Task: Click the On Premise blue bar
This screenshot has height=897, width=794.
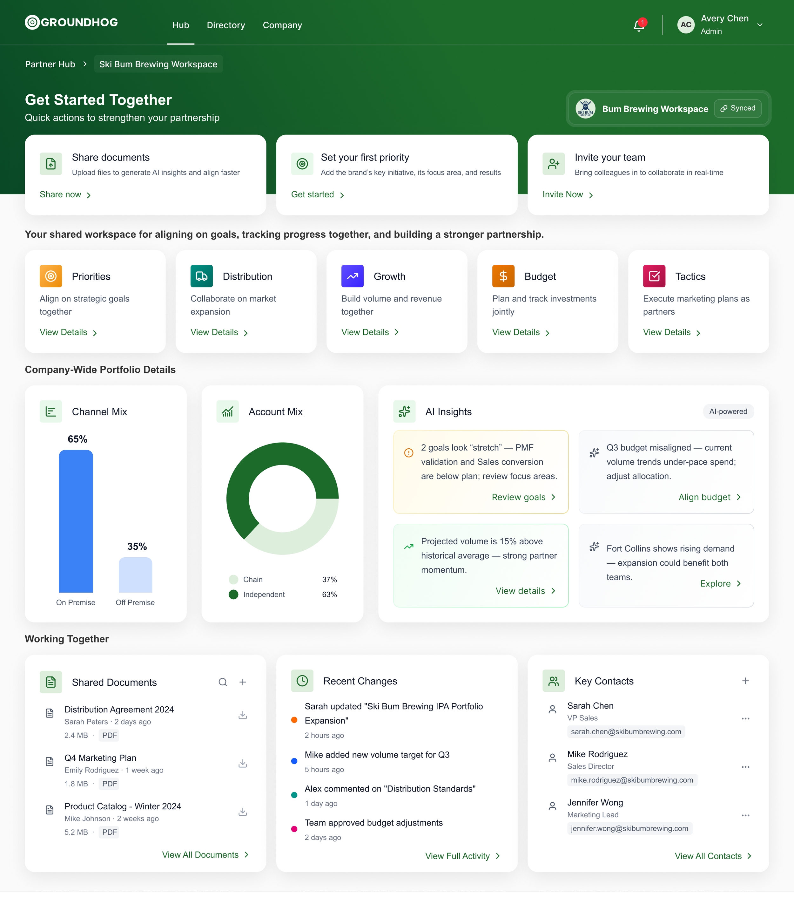Action: (76, 521)
